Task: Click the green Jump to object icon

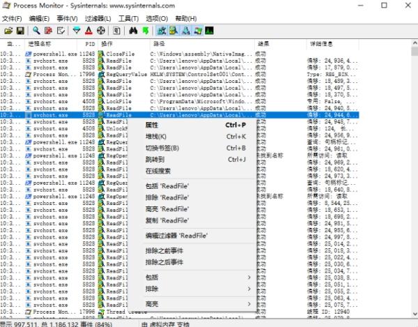Action: click(x=146, y=31)
